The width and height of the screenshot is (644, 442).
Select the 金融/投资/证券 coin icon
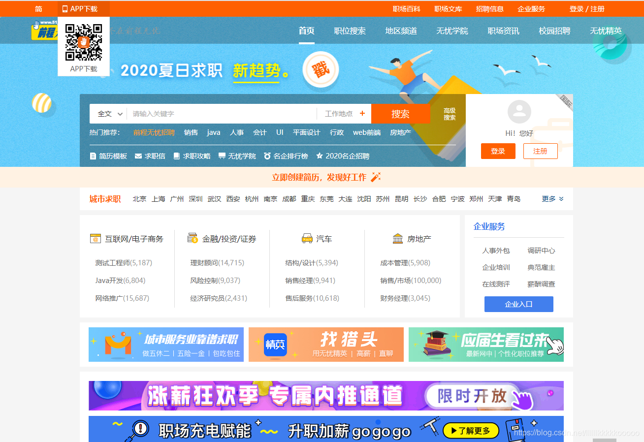192,238
